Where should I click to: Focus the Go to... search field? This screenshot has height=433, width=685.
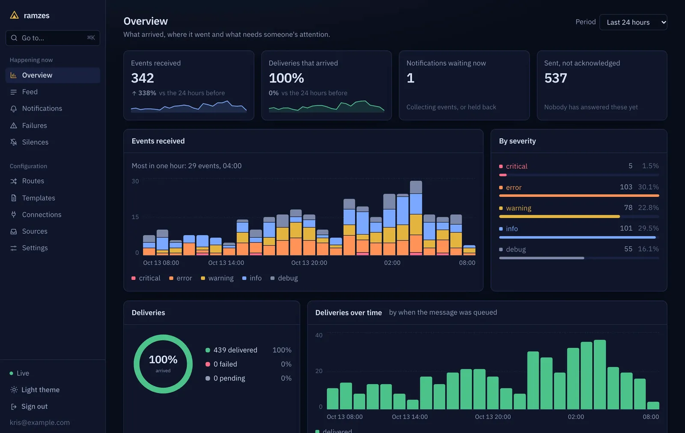[x=53, y=38]
